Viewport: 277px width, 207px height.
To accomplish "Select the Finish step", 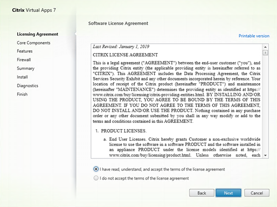I will (x=22, y=94).
